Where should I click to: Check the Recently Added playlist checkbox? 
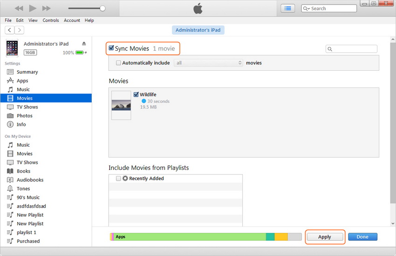[x=118, y=179]
